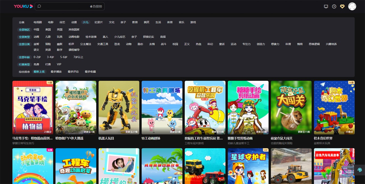Switch to the 纪录片 category

(x=98, y=22)
